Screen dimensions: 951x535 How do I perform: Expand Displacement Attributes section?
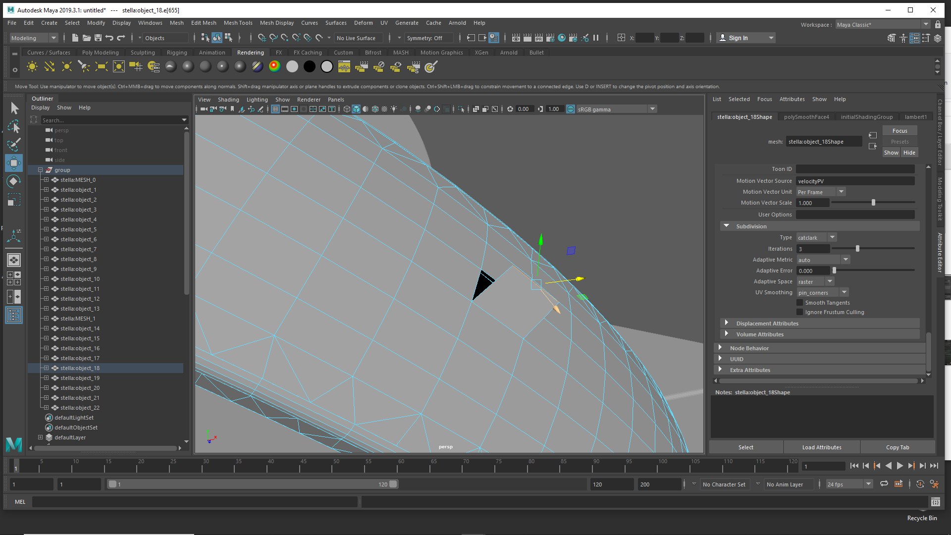[727, 323]
